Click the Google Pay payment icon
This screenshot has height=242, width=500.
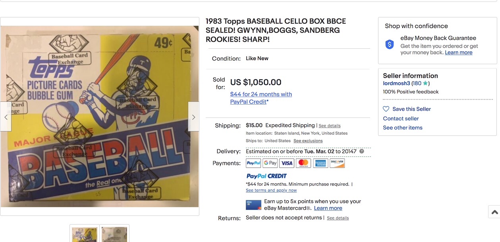point(270,163)
